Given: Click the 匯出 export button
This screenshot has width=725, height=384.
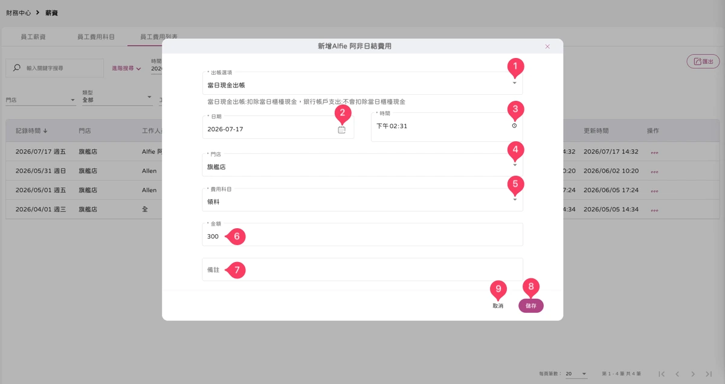Looking at the screenshot, I should pyautogui.click(x=703, y=62).
